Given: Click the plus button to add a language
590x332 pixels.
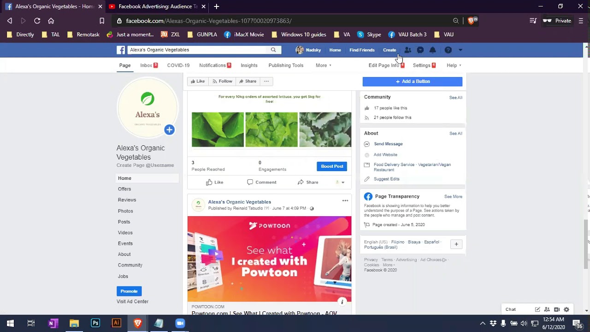Looking at the screenshot, I should pyautogui.click(x=456, y=244).
